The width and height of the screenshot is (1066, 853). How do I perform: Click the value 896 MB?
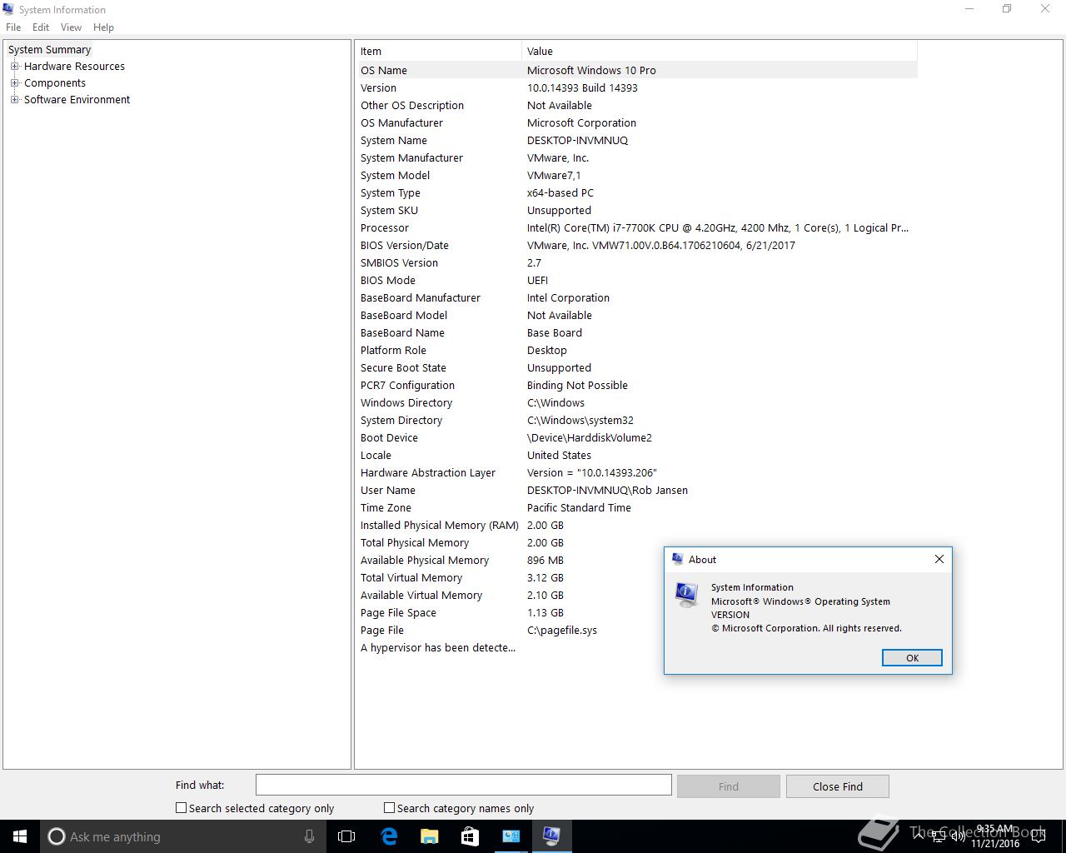[545, 560]
